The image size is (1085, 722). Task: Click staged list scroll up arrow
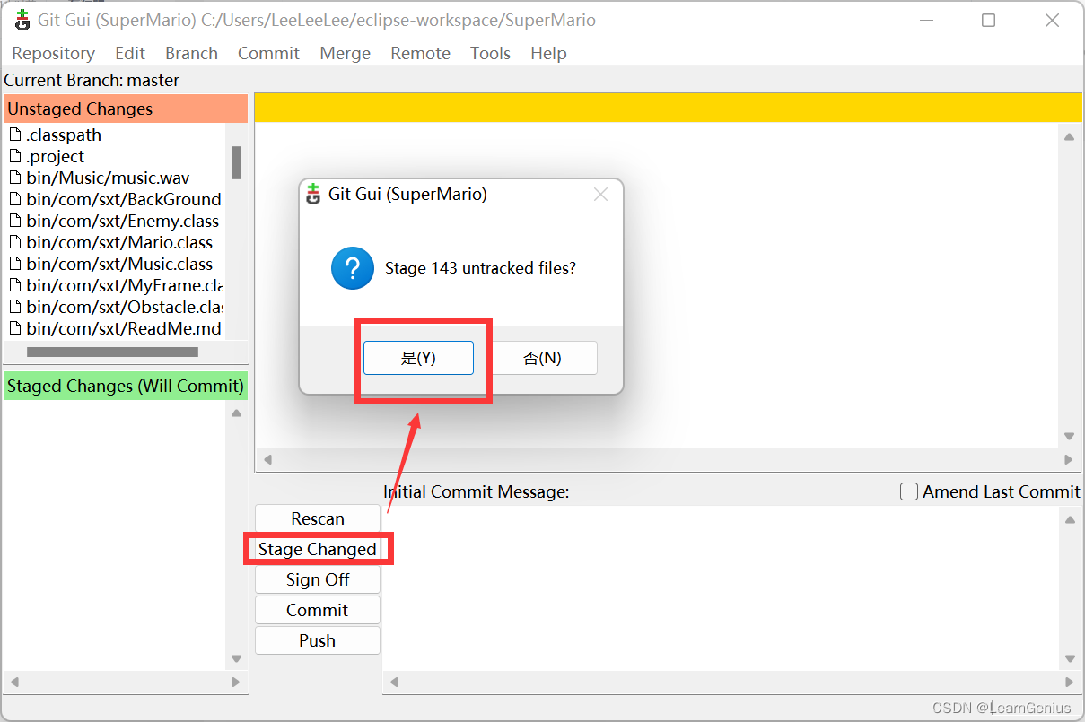coord(236,413)
